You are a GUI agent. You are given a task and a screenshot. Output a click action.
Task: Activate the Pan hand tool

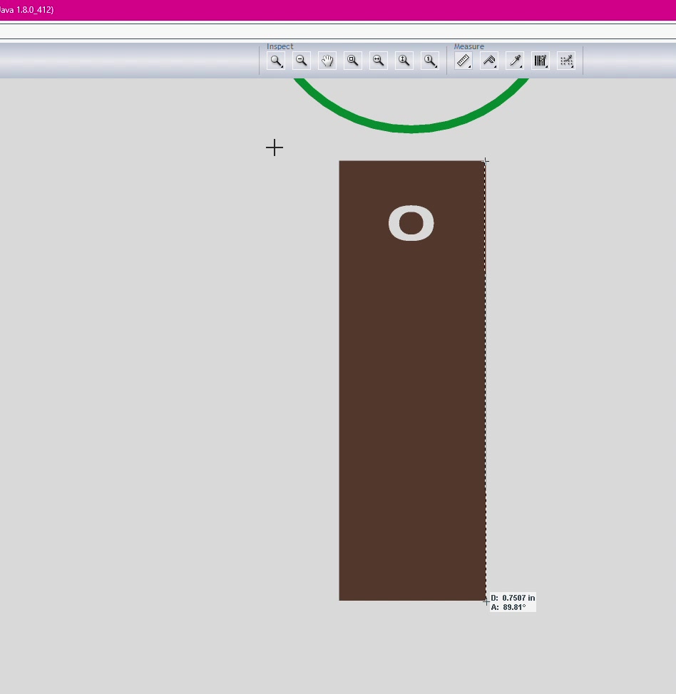tap(327, 61)
